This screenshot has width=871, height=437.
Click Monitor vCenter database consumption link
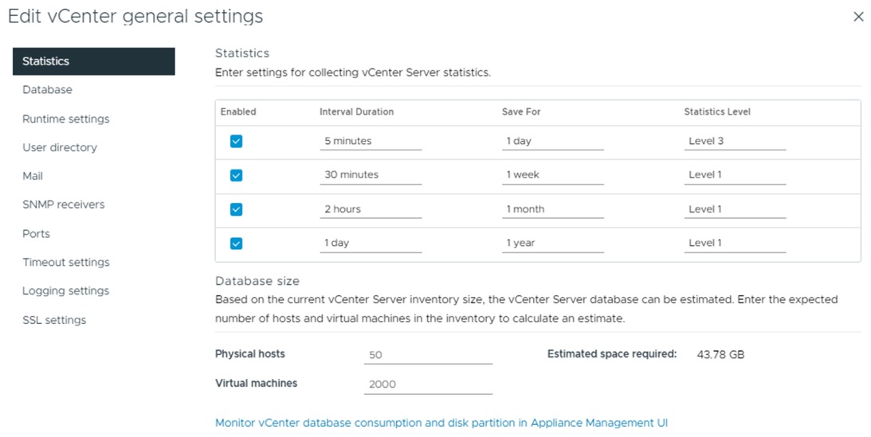pos(441,423)
